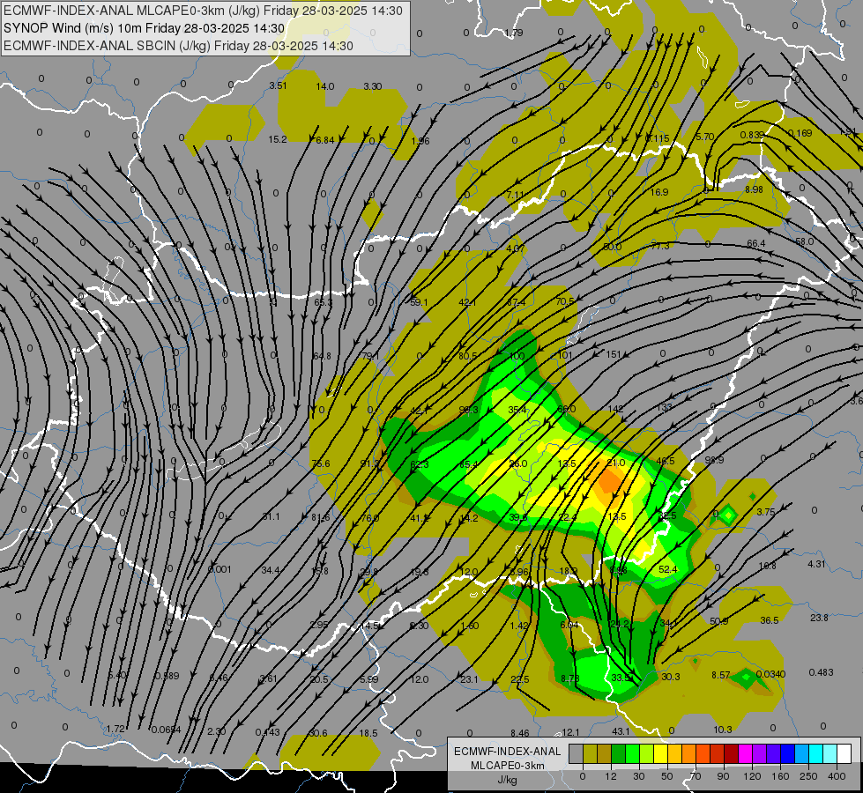Click the gray swatch in the MLCAPE legend
863x793 pixels.
pos(577,753)
